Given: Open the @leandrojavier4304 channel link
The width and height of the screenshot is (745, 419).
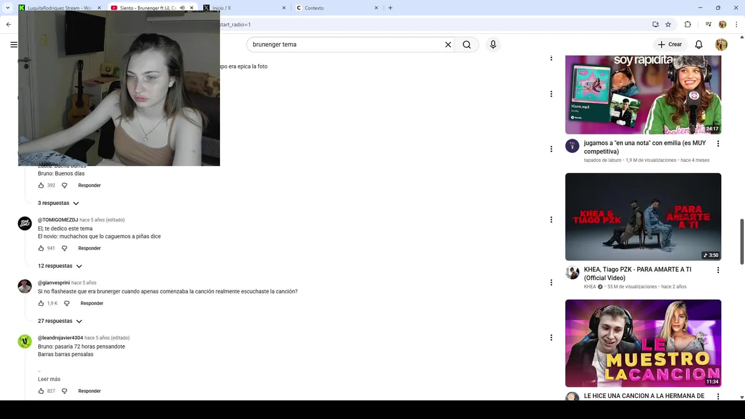Looking at the screenshot, I should point(61,338).
